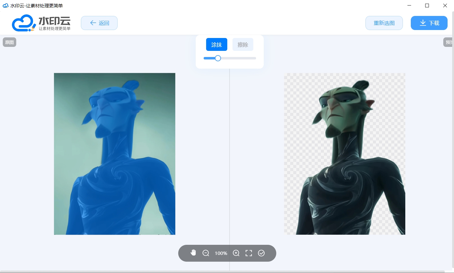Choose a new image via 重新选图
This screenshot has height=273, width=454.
[384, 23]
